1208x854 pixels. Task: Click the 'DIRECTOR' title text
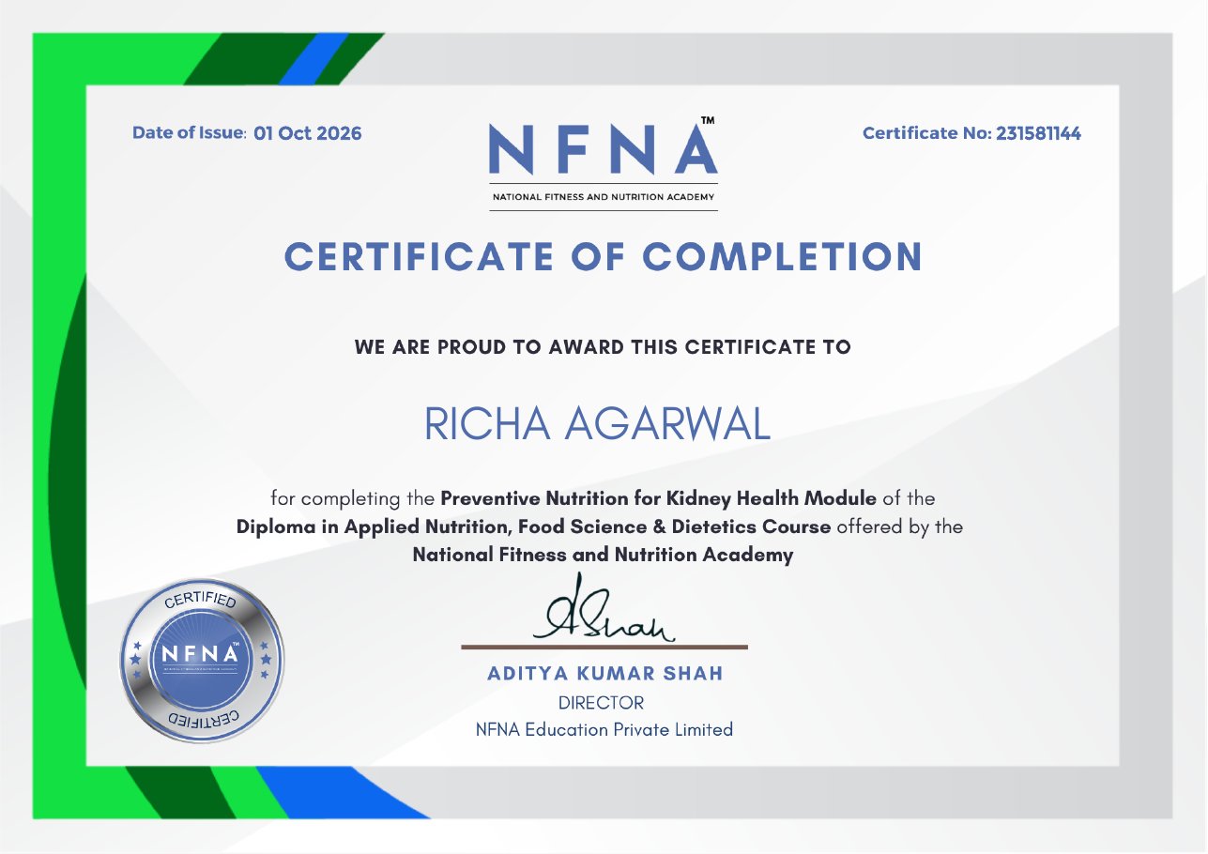pyautogui.click(x=602, y=703)
